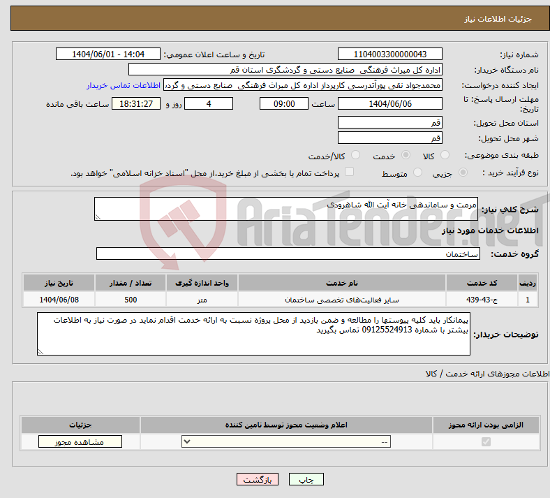Click the ردیف column header
This screenshot has width=550, height=498.
(528, 283)
